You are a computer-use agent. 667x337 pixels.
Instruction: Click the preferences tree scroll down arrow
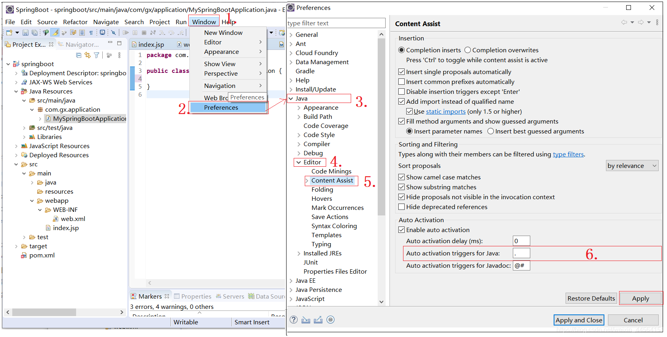tap(381, 302)
